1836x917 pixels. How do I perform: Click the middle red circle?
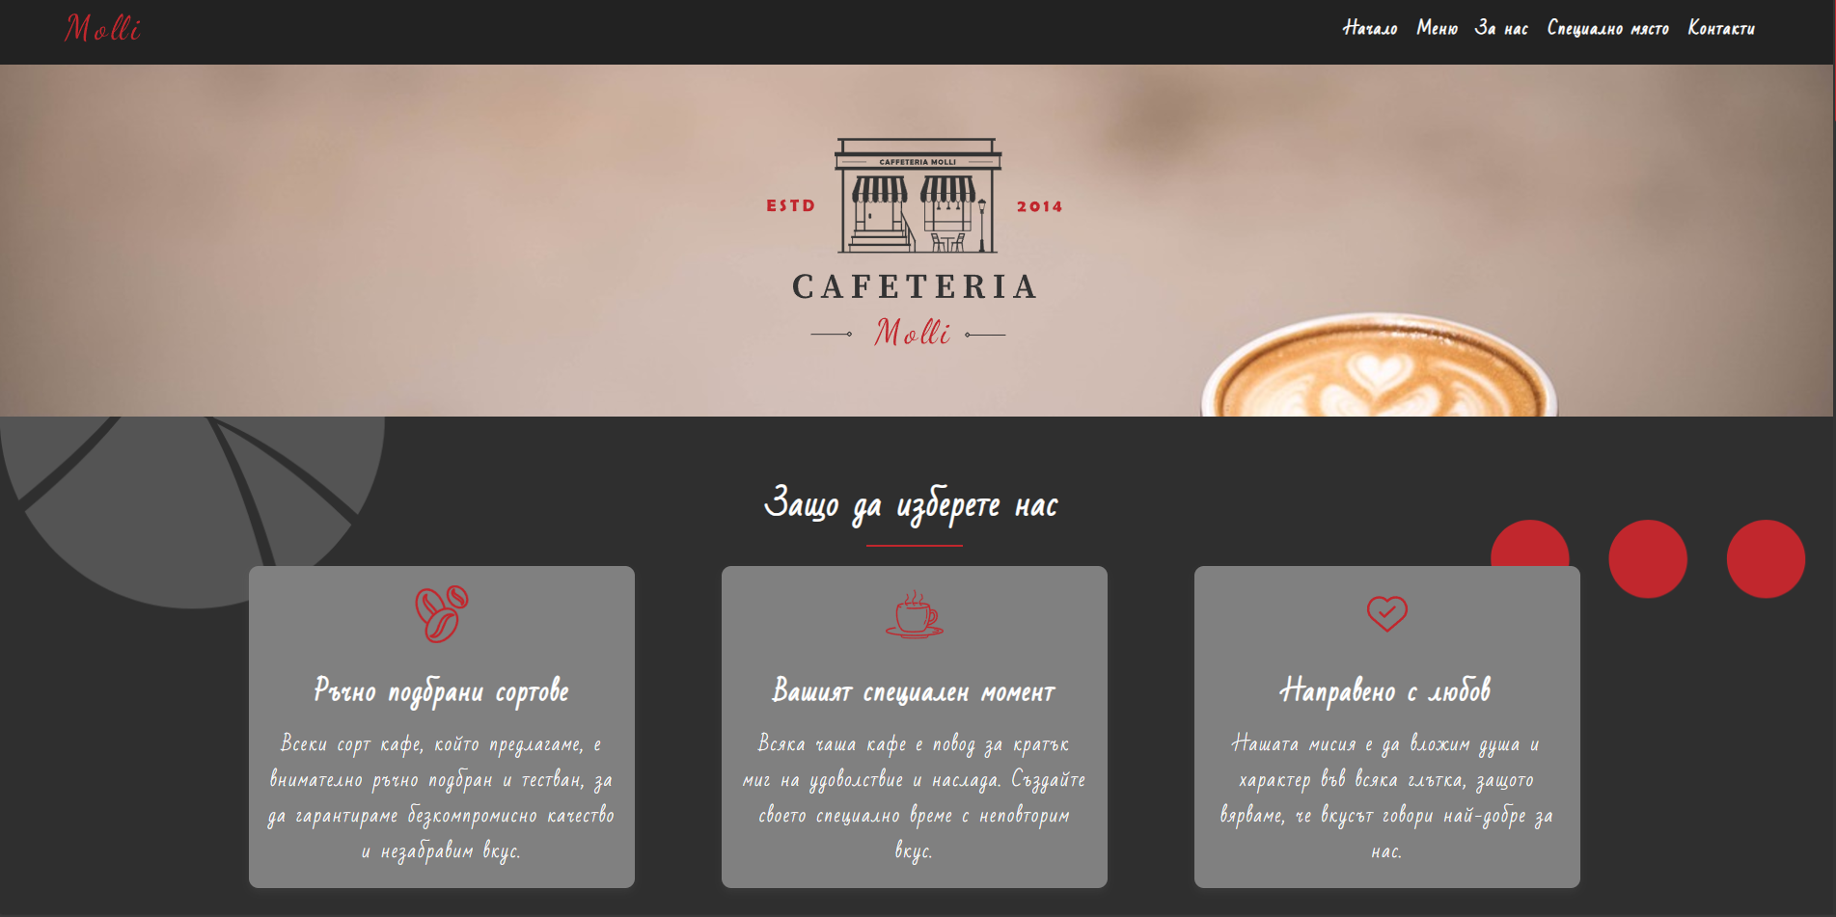(1648, 559)
